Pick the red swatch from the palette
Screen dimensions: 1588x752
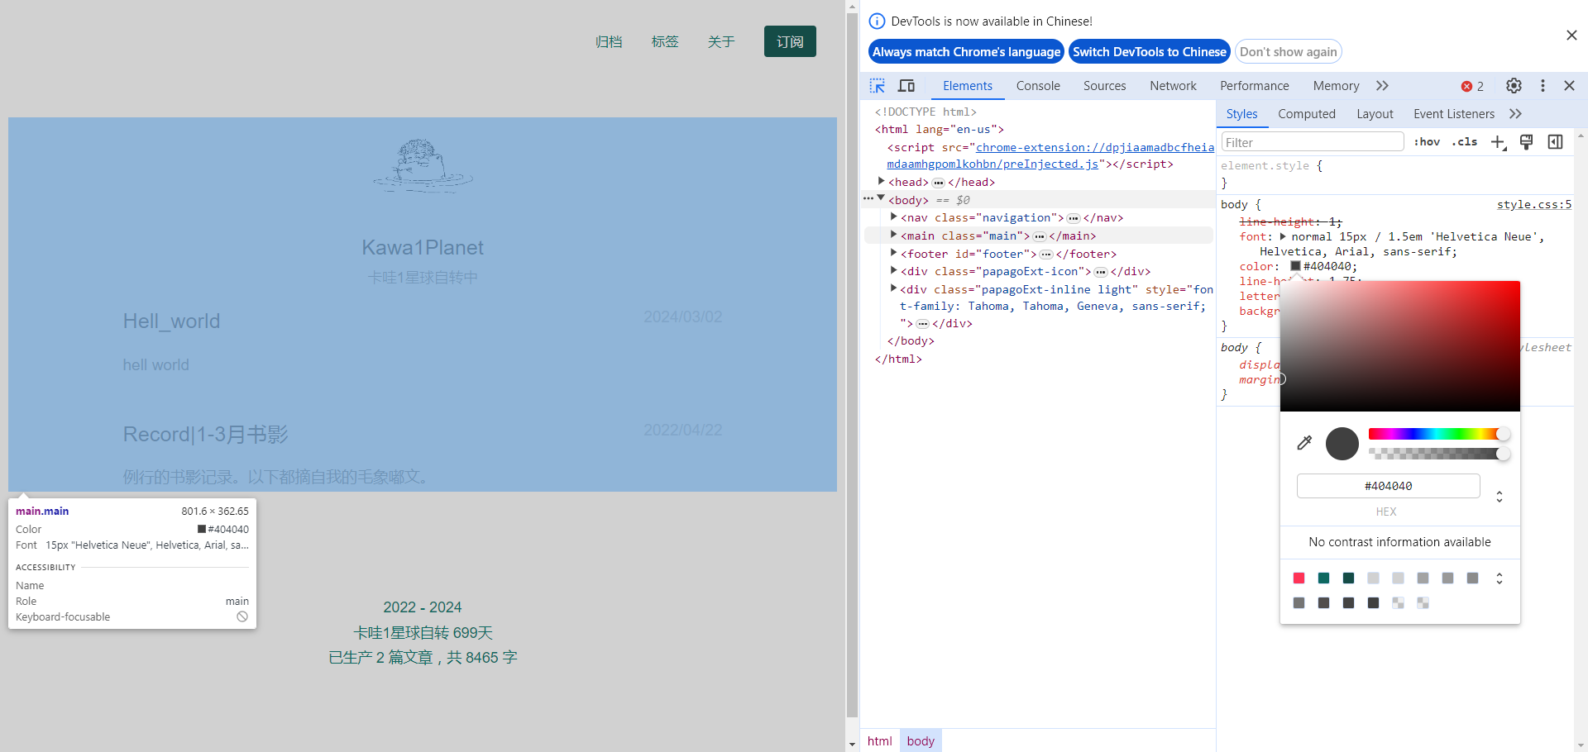pyautogui.click(x=1299, y=578)
